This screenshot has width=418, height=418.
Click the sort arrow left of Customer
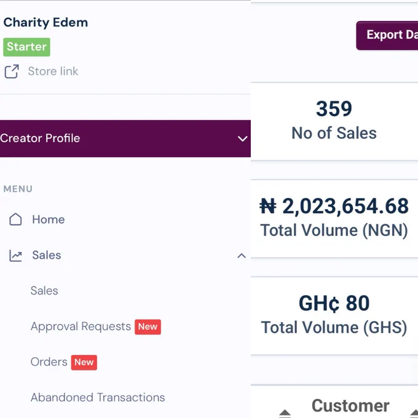(x=285, y=412)
